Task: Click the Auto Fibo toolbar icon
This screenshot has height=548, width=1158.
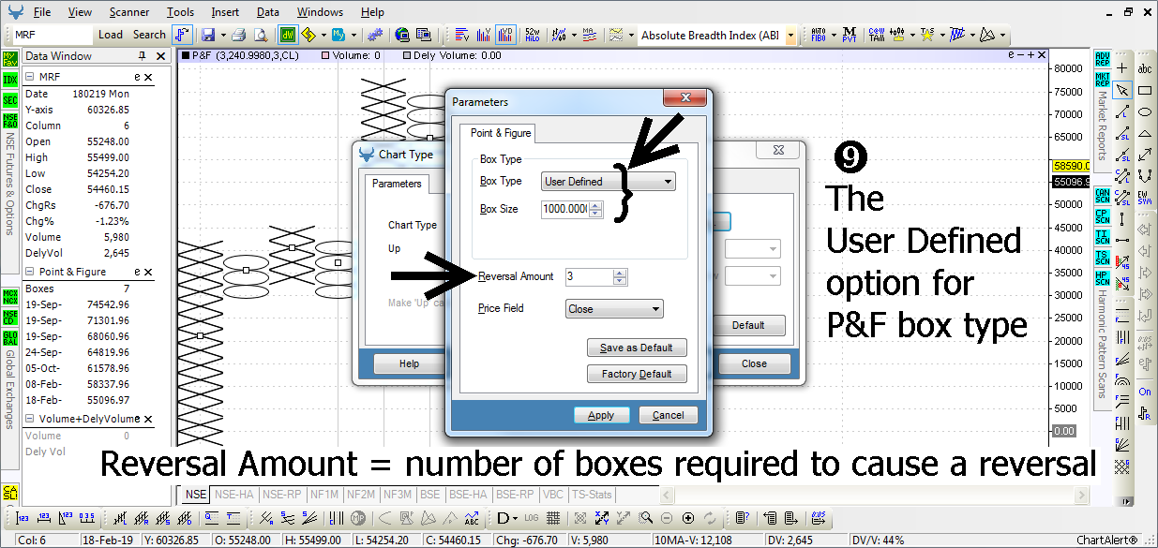Action: pyautogui.click(x=818, y=35)
